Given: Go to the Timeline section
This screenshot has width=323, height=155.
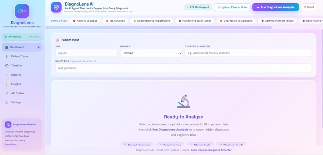Looking at the screenshot, I should 22,65.
